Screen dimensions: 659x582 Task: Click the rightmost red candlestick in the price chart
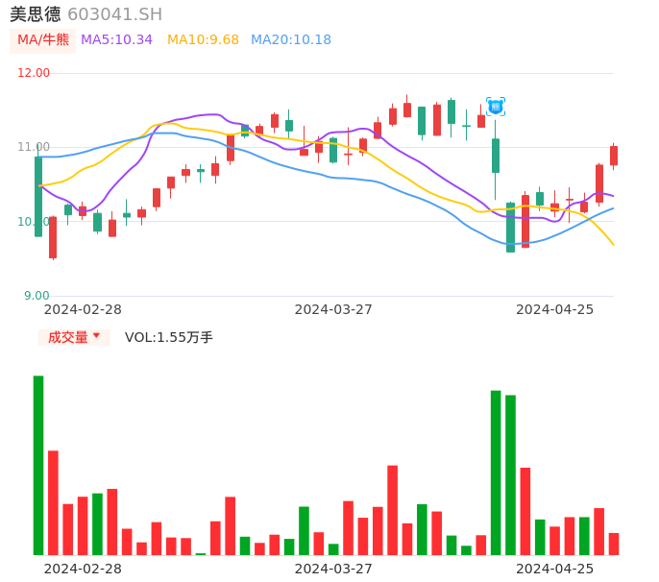[614, 156]
